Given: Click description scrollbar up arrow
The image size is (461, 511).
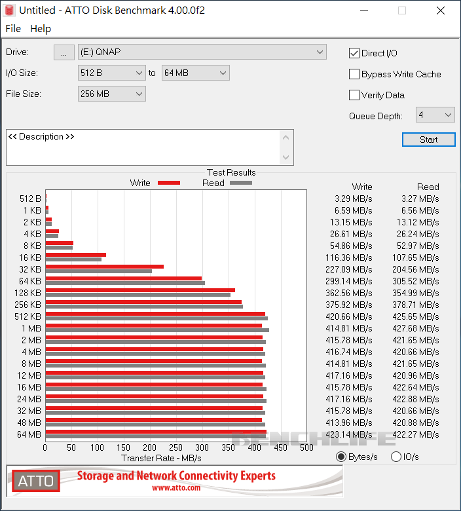Looking at the screenshot, I should click(x=286, y=138).
